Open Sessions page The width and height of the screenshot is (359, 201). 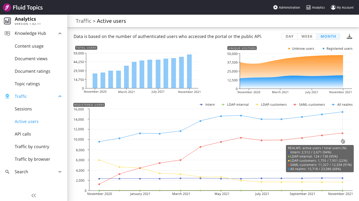(23, 109)
